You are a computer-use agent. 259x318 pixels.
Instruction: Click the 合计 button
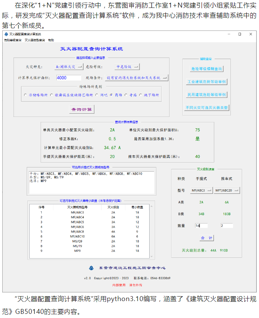click(206, 238)
